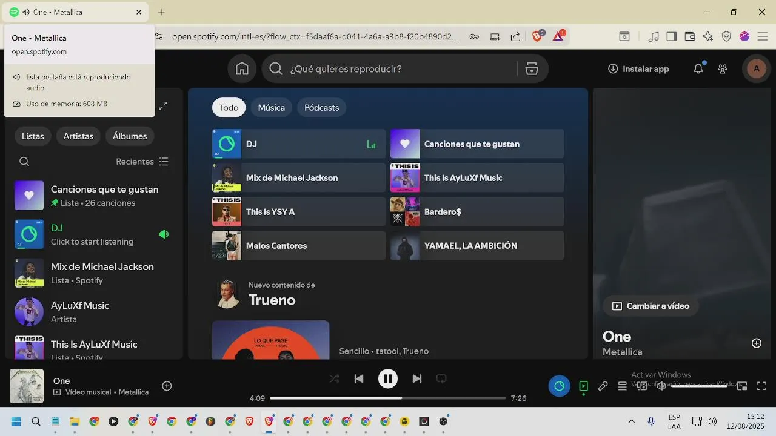Open YAMAEL, LA AMBICIÓN card
Image resolution: width=776 pixels, height=436 pixels.
click(477, 246)
